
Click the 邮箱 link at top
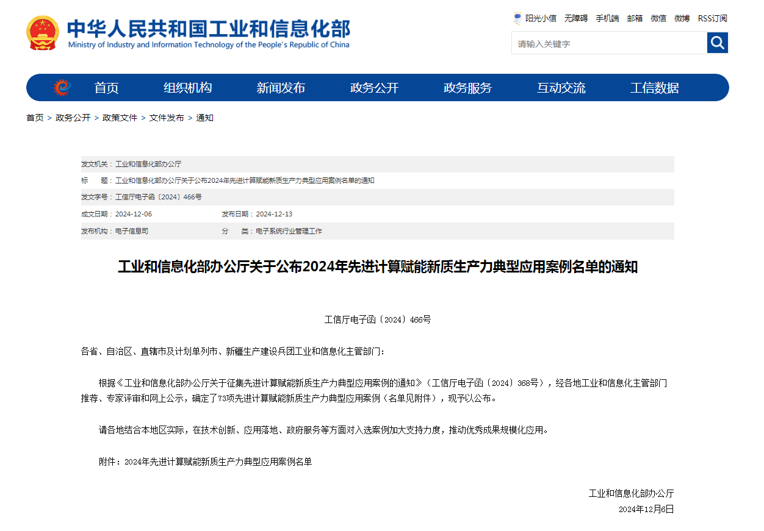pyautogui.click(x=635, y=18)
